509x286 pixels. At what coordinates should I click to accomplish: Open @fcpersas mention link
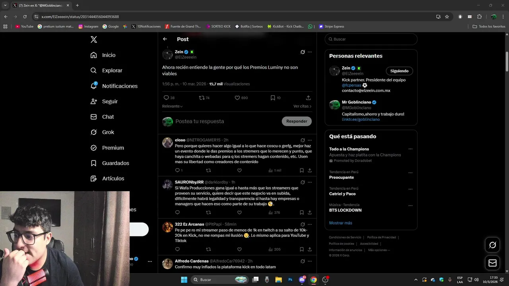click(x=352, y=85)
